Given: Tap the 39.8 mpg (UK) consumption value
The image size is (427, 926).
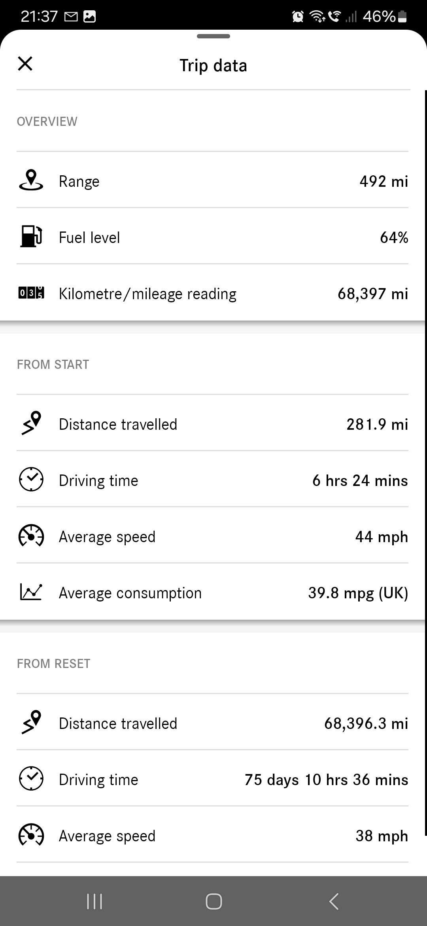Looking at the screenshot, I should click(x=358, y=593).
